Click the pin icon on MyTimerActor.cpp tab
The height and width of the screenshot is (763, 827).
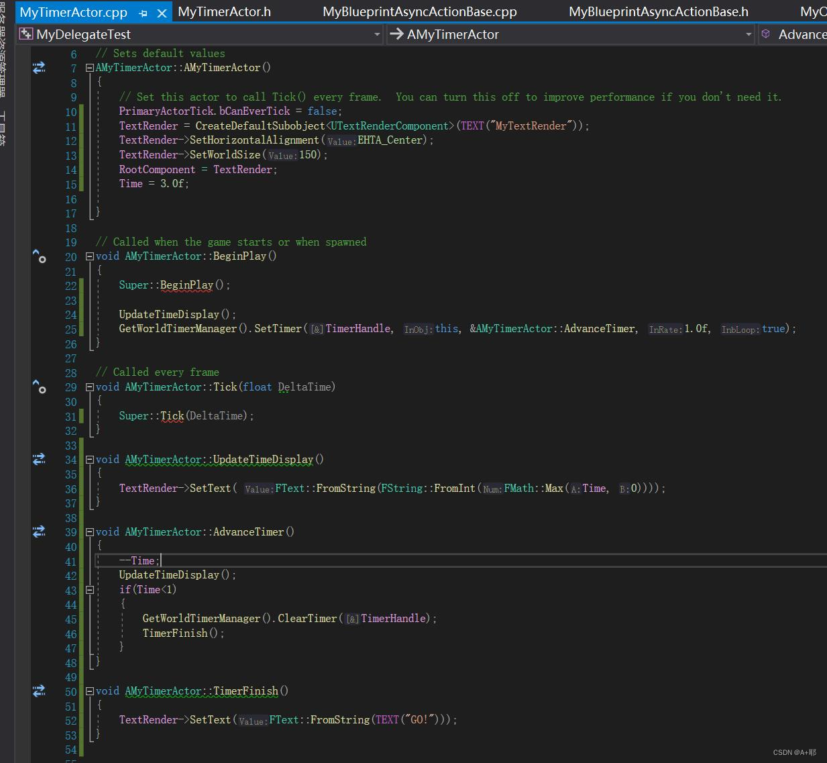[x=142, y=11]
